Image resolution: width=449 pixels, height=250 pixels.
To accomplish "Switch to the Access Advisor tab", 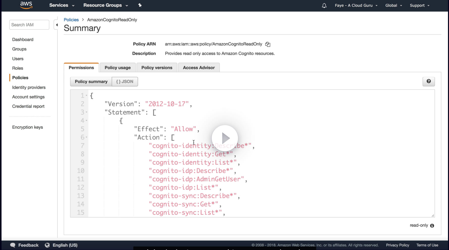I will click(199, 67).
